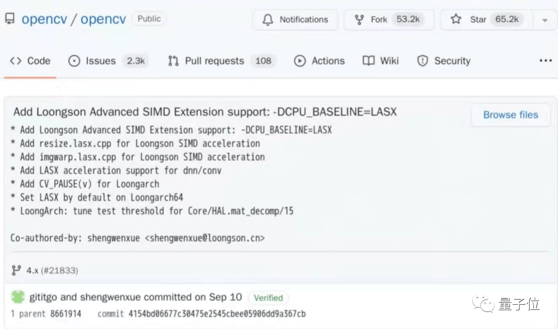Open the Actions tab
The width and height of the screenshot is (558, 329).
click(319, 61)
